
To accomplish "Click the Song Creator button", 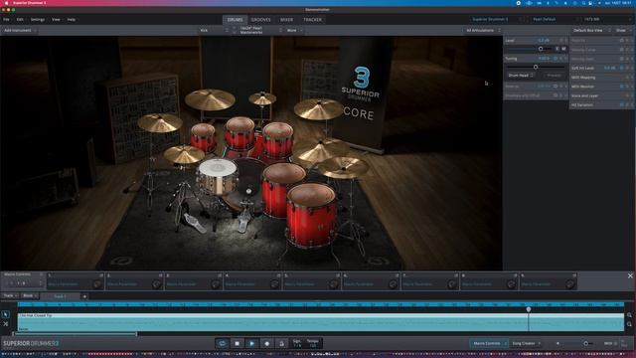I will coord(526,343).
